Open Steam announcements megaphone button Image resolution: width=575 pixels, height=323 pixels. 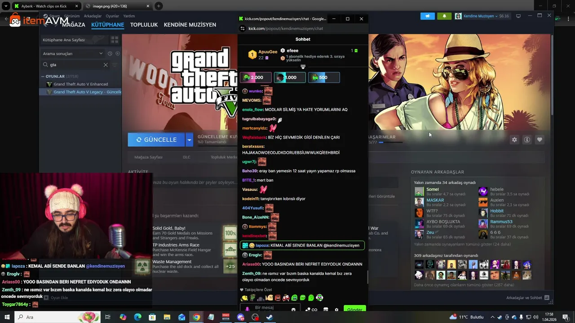click(427, 16)
